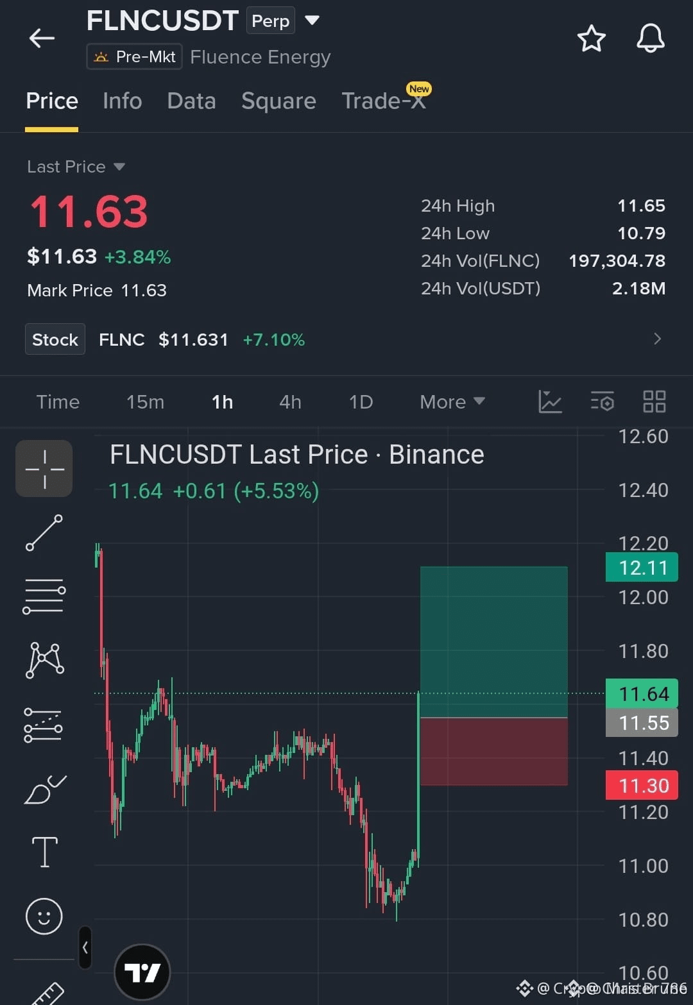Click the stock +7.10% change value
Image resolution: width=693 pixels, height=1005 pixels.
(x=274, y=340)
